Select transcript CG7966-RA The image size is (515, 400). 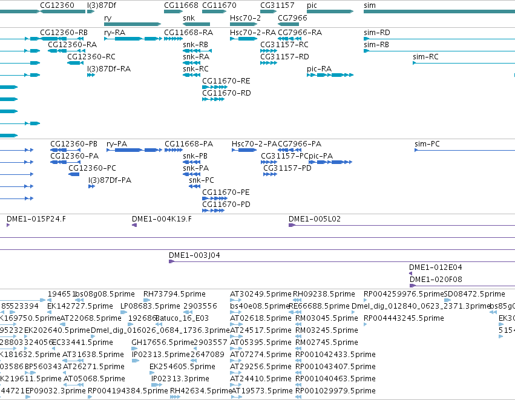pos(290,39)
